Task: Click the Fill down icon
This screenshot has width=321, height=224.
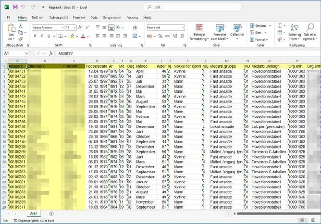Action: pos(280,32)
